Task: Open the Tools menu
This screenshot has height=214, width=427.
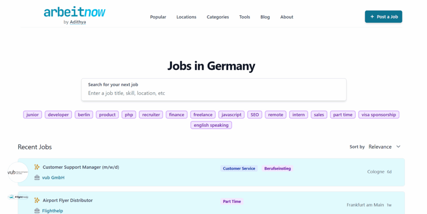Action: click(x=244, y=17)
